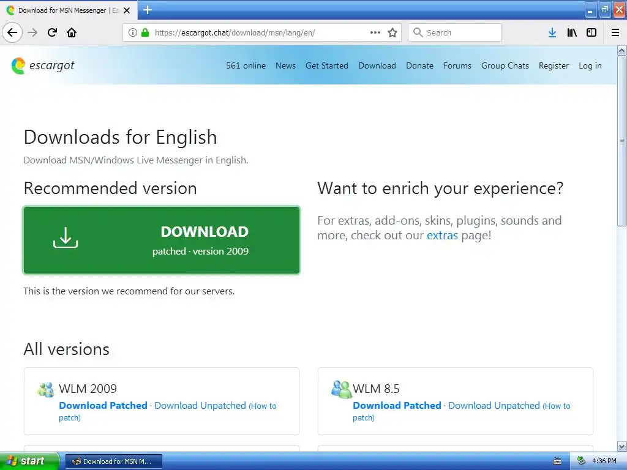This screenshot has width=627, height=470.
Task: Click Log in in the header
Action: tap(590, 65)
